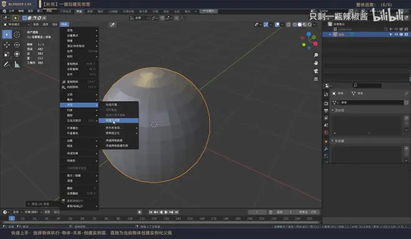Jump to the timeline start frame

(x=151, y=212)
